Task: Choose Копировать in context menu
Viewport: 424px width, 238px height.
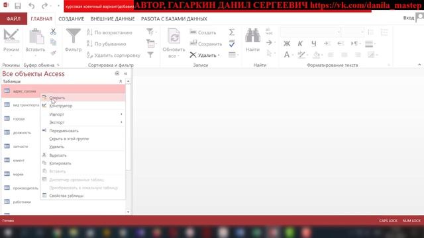Action: 83,163
